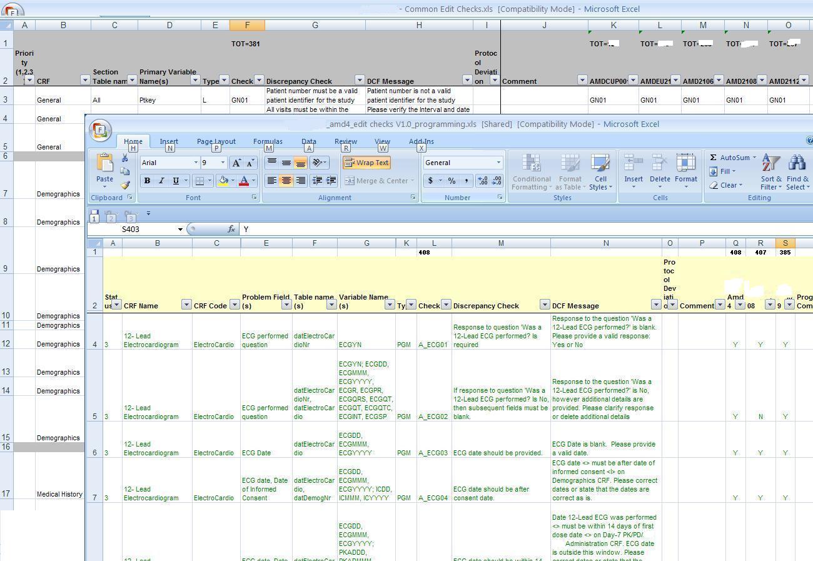813x561 pixels.
Task: Click the Copy icon
Action: 125,171
